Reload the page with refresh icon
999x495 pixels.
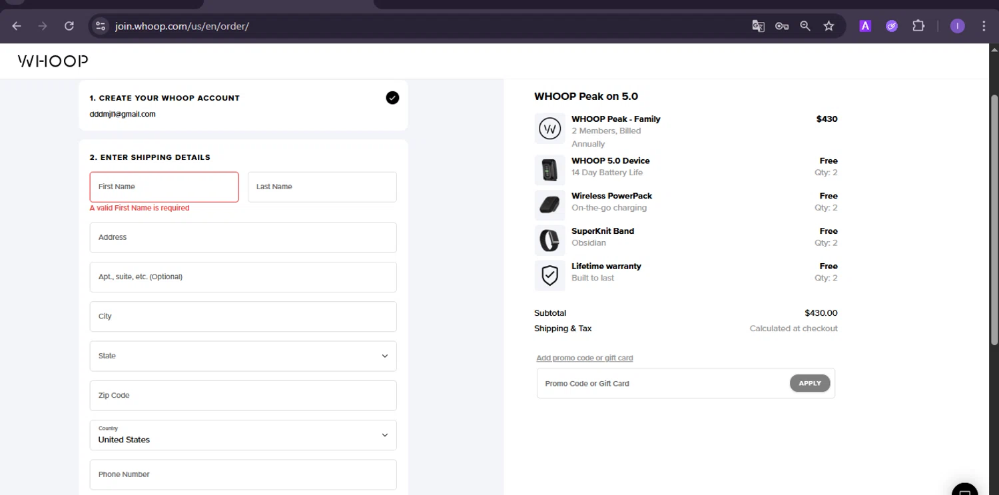69,26
